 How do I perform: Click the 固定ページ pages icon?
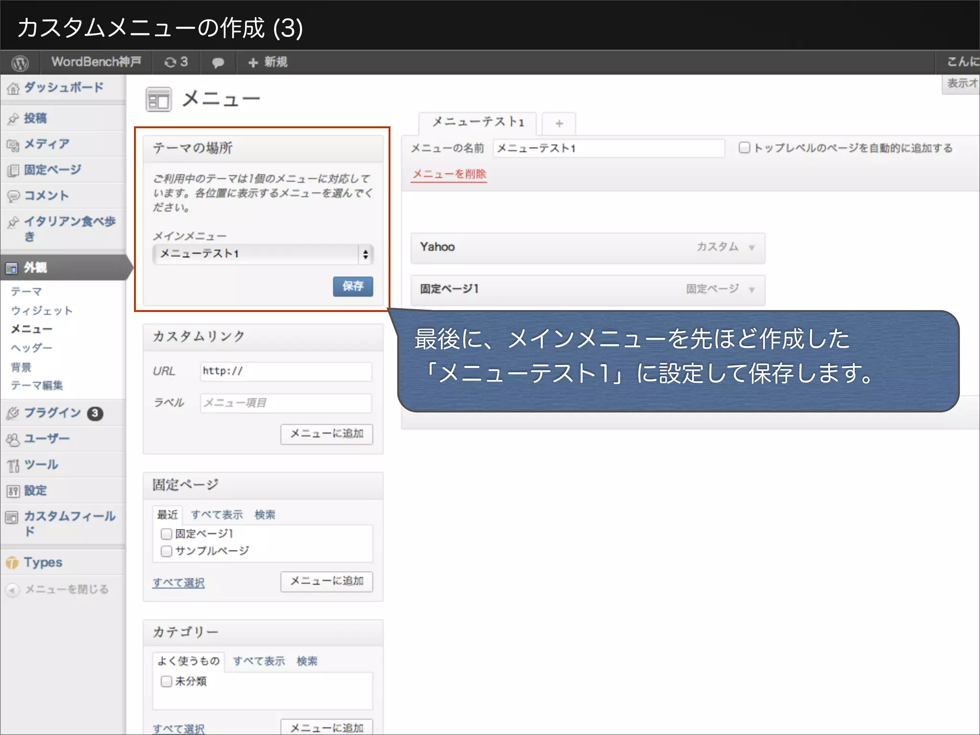[x=13, y=170]
